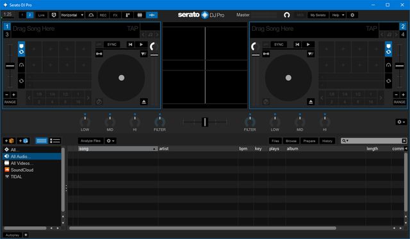Open My Serato

[x=318, y=15]
